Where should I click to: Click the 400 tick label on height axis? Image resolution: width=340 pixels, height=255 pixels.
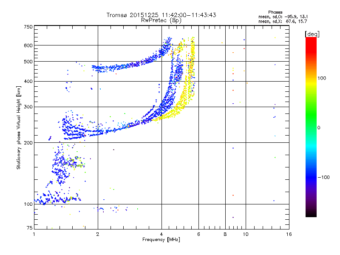(28, 82)
